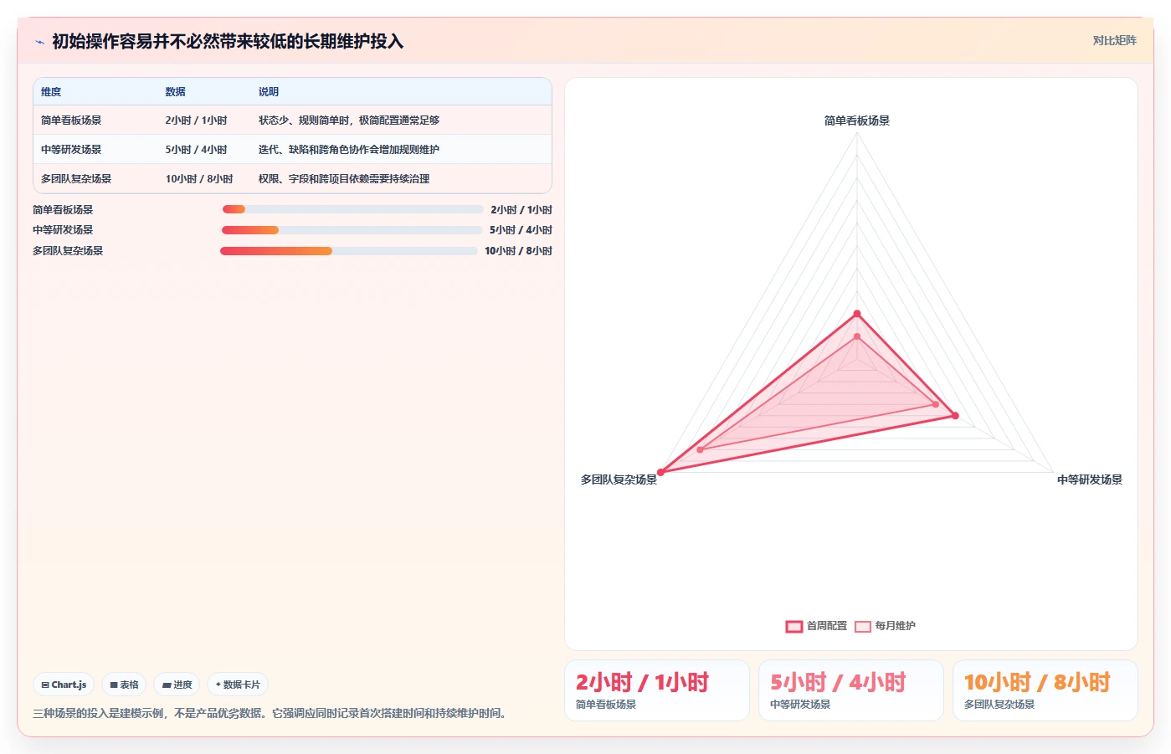This screenshot has height=754, width=1171.
Task: Toggle the 首周配置 legend item
Action: pyautogui.click(x=816, y=626)
